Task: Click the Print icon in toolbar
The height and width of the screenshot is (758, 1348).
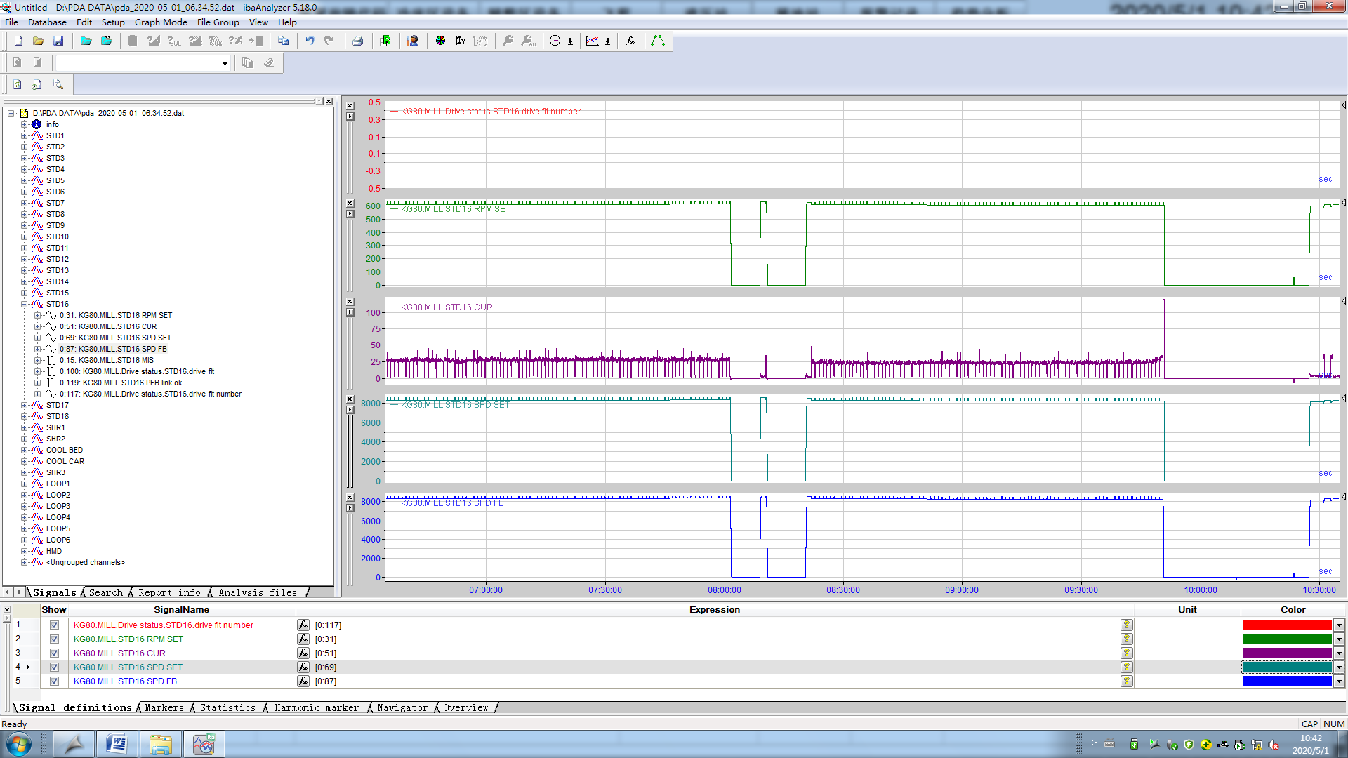Action: 357,41
